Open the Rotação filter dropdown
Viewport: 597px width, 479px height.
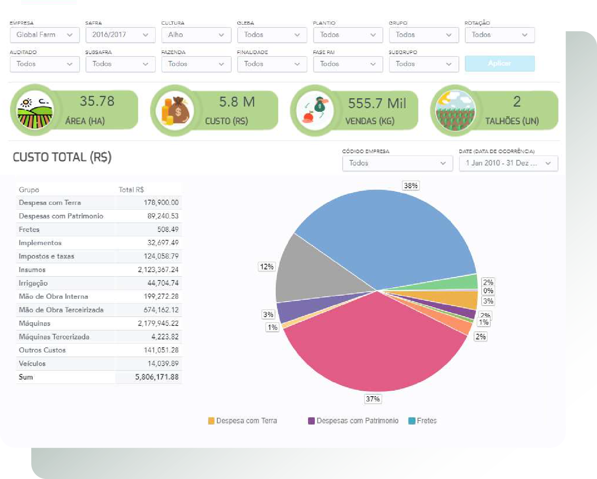499,35
